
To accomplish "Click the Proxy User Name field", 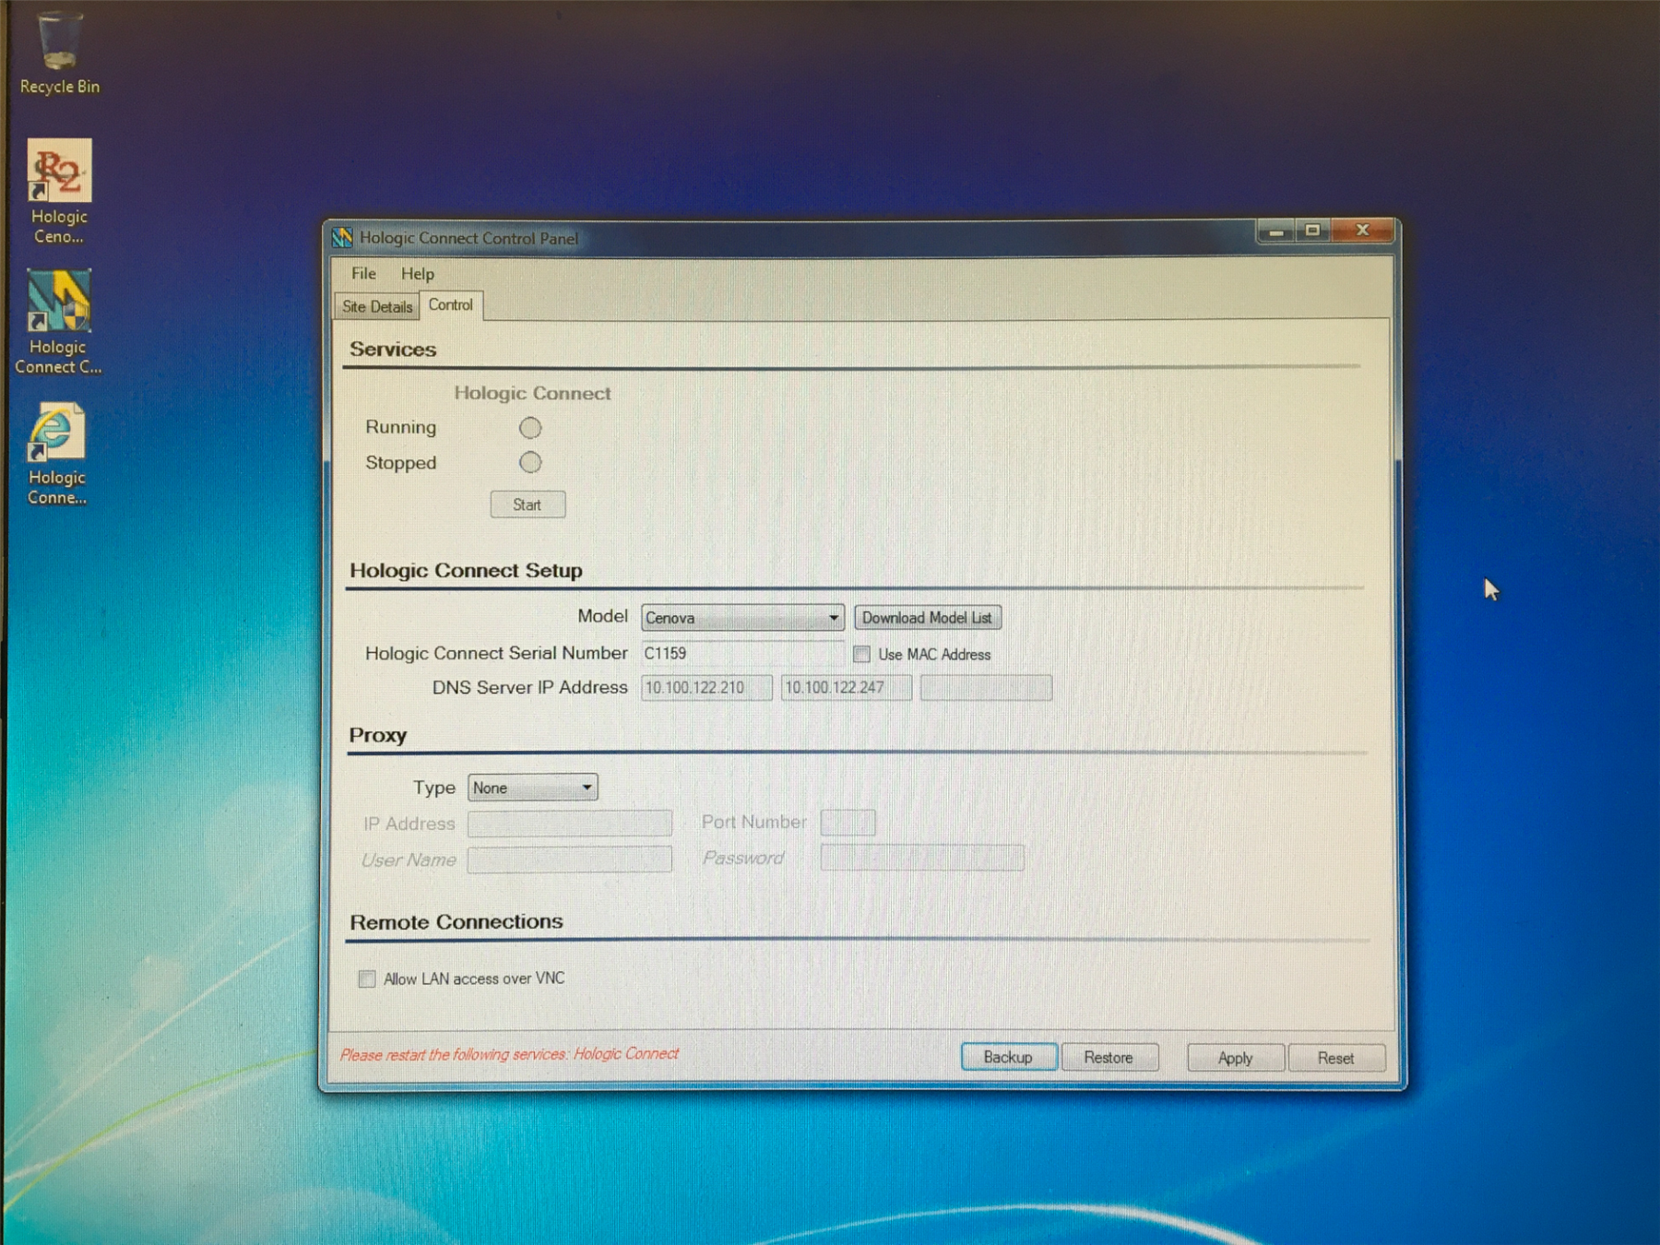I will tap(569, 860).
